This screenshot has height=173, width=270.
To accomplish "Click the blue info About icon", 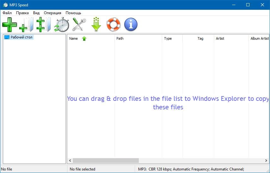I will point(131,25).
